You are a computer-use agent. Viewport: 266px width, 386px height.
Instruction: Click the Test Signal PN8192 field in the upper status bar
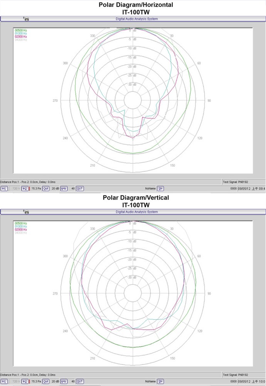pos(237,181)
